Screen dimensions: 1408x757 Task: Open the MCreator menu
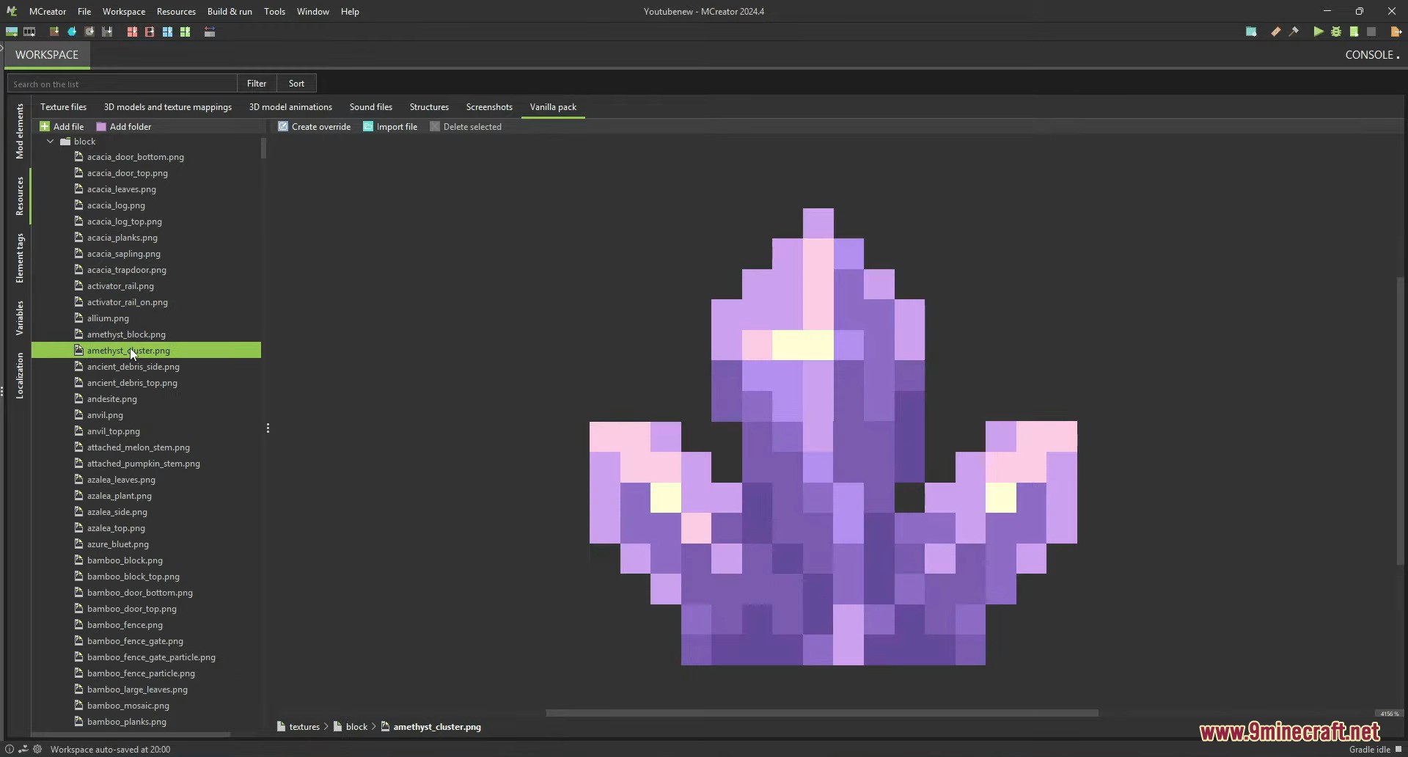pos(48,12)
